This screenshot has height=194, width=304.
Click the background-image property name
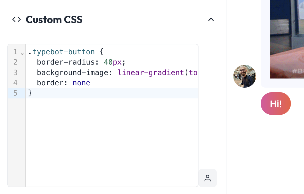click(73, 73)
